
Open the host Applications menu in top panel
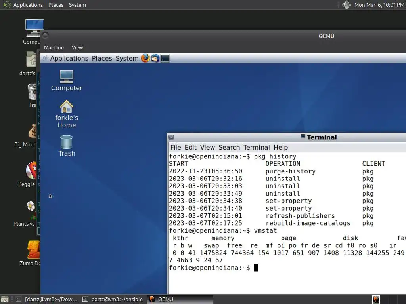coord(28,5)
